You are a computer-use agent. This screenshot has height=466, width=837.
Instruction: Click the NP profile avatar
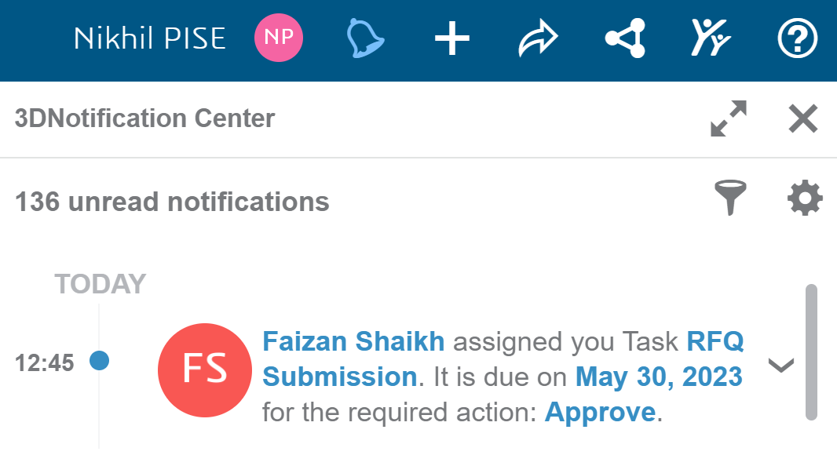point(279,38)
